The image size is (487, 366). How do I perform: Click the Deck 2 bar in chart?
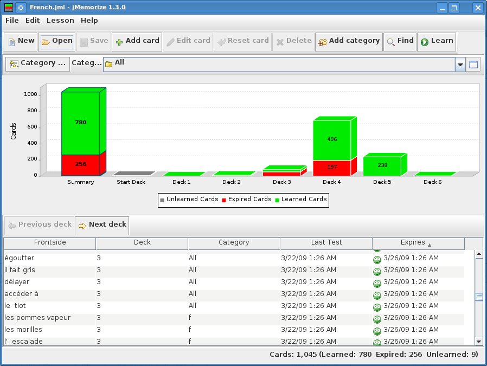pos(234,174)
